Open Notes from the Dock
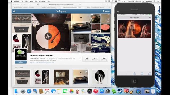The height and width of the screenshot is (95, 170). click(x=59, y=91)
